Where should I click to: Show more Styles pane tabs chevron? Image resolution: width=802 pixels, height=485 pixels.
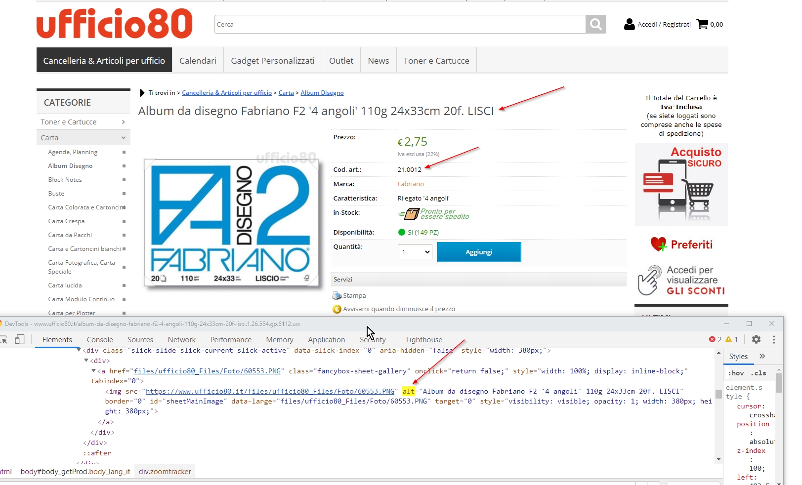[762, 356]
